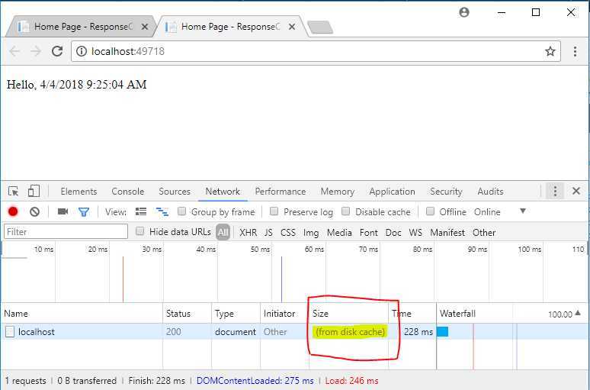Open the network throttling dropdown arrow
Viewport: 590px width, 390px height.
(523, 211)
